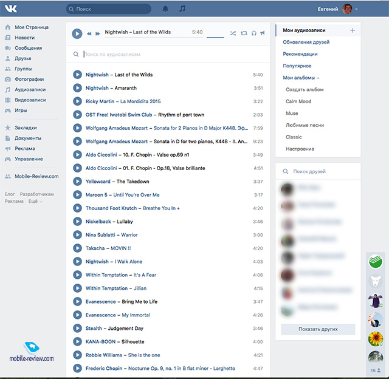Play Frederic Chopin Nocturne Op. 9
This screenshot has width=389, height=379.
tap(77, 368)
